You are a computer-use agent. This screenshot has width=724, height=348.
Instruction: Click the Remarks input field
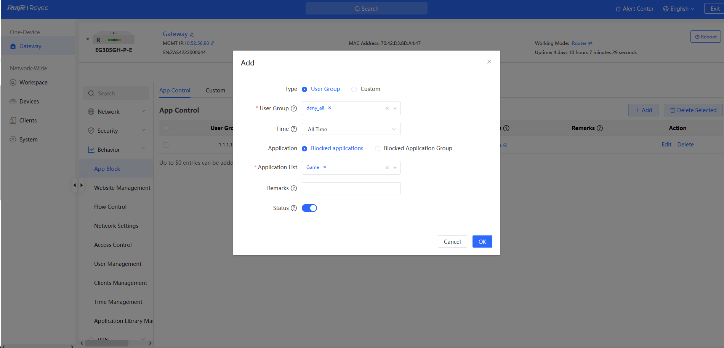(351, 188)
